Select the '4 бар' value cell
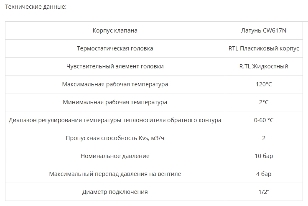The height and width of the screenshot is (206, 308). click(x=264, y=174)
